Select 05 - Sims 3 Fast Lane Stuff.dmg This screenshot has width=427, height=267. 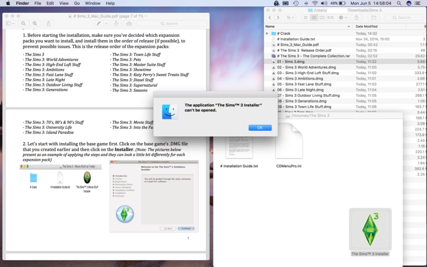pos(345,84)
